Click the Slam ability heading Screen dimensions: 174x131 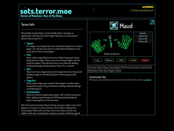(x=29, y=69)
